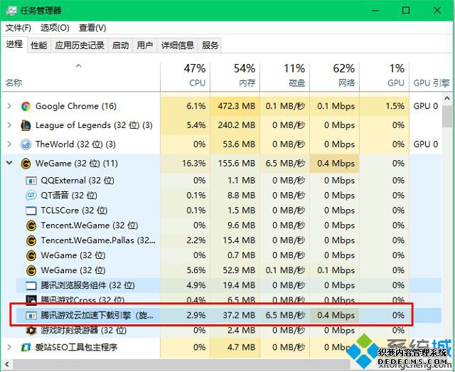Sort processes by the 内存 column
This screenshot has width=455, height=372.
coord(235,77)
